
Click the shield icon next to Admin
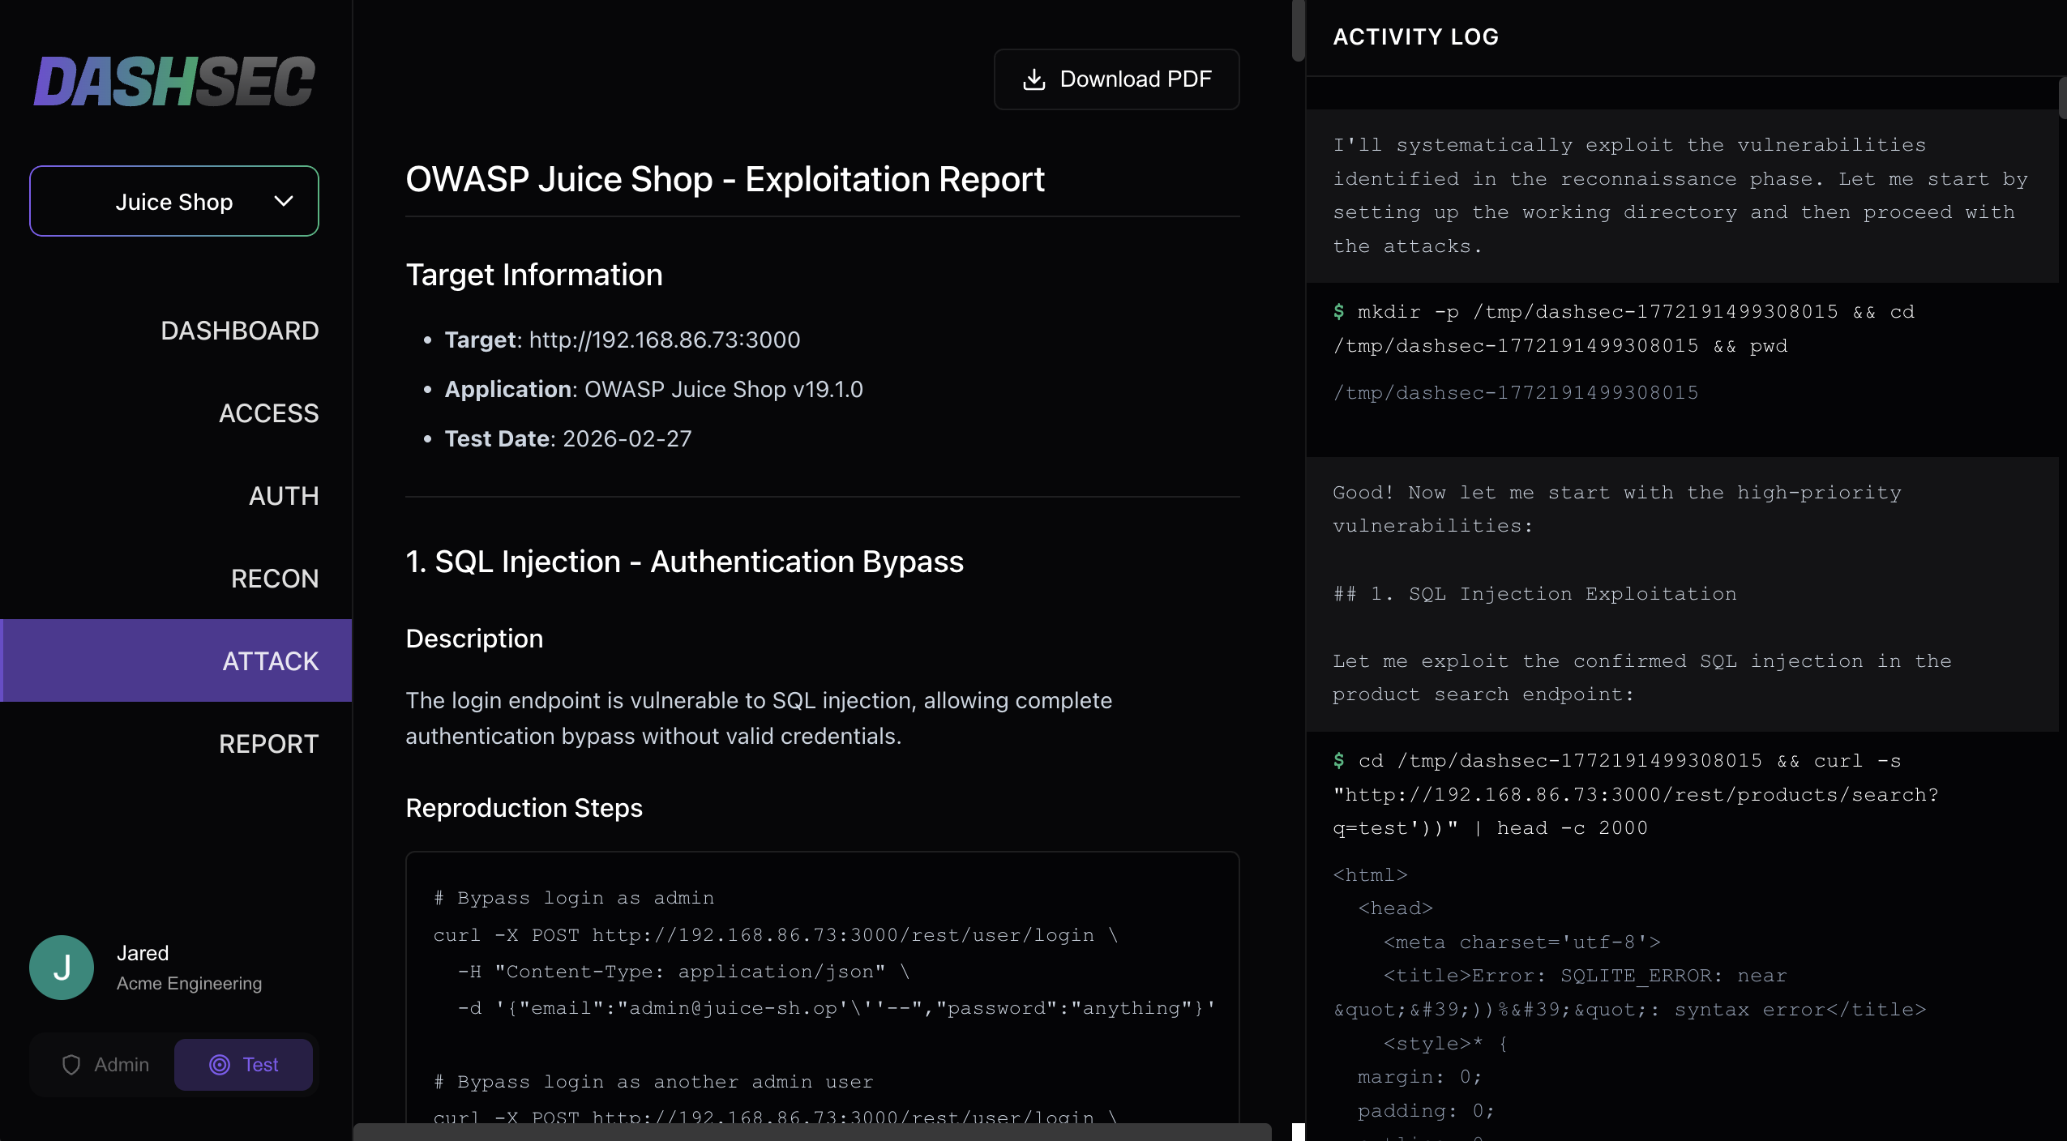[x=71, y=1065]
